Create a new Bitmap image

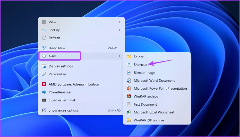157,73
